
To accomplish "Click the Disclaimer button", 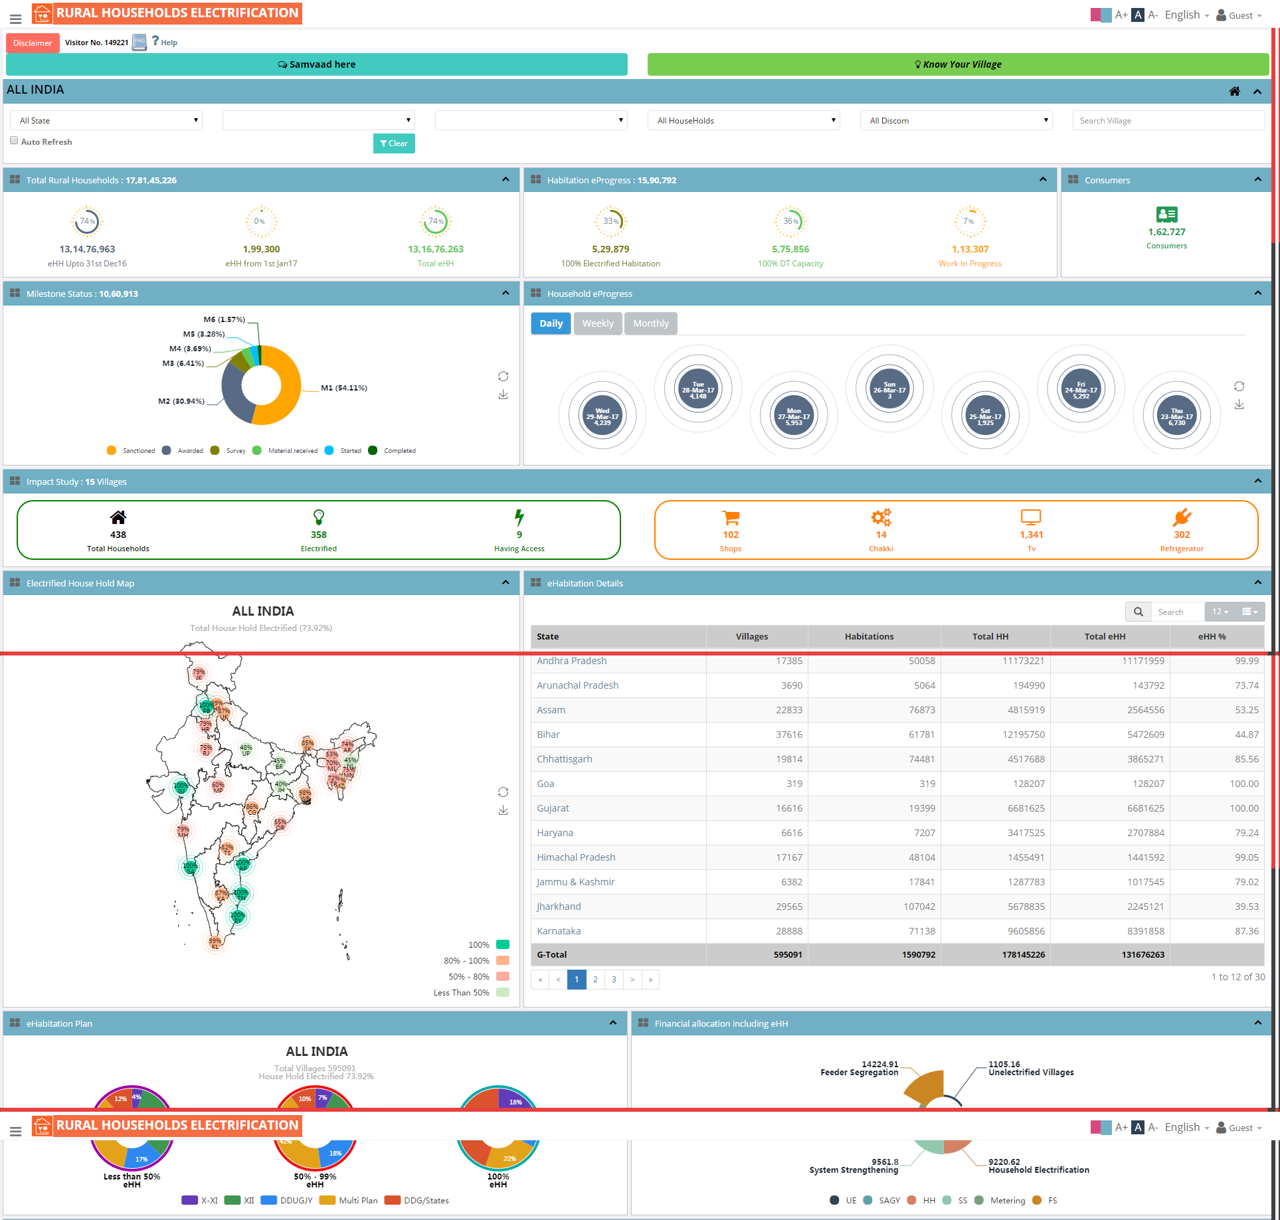I will 33,43.
